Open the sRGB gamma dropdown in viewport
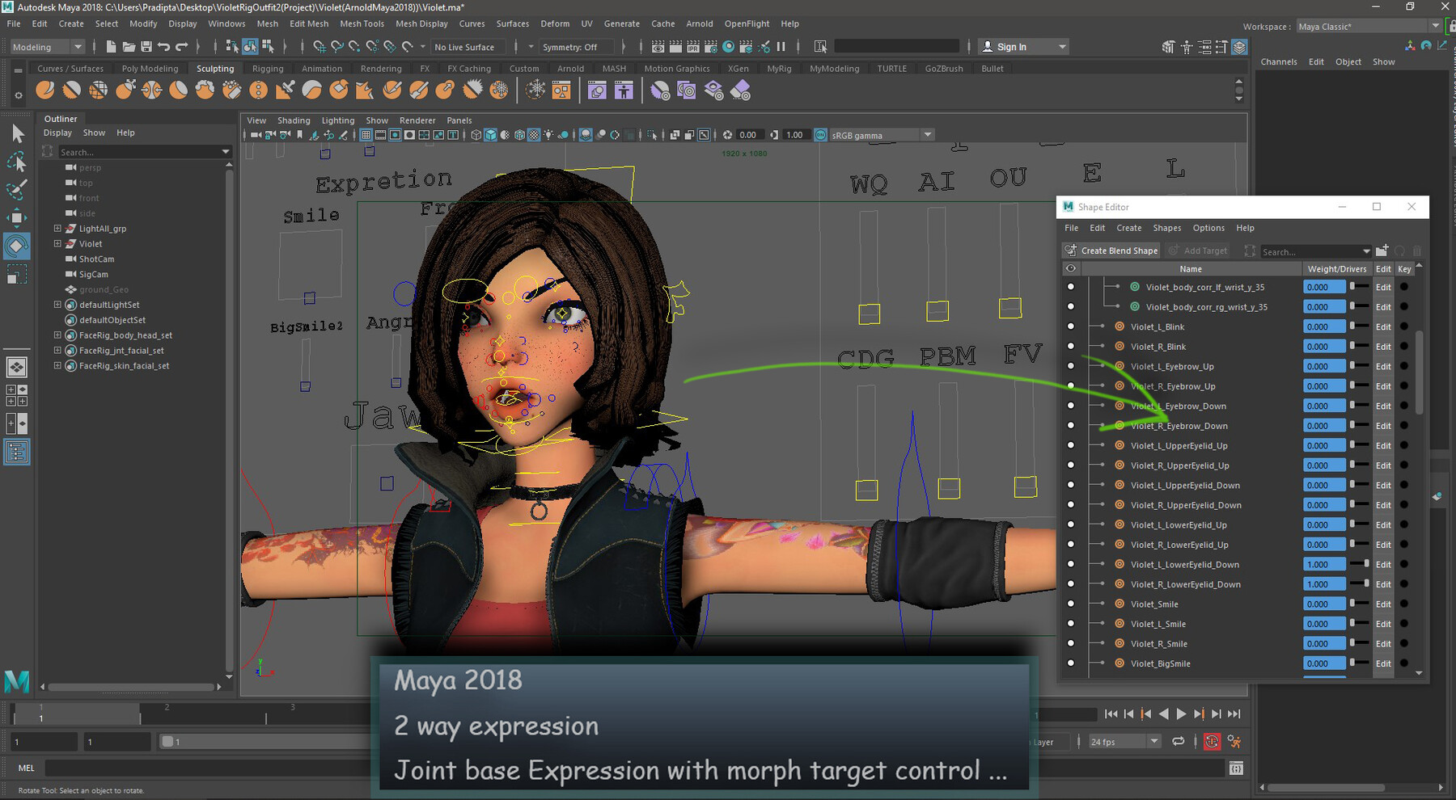Viewport: 1456px width, 800px height. (927, 134)
